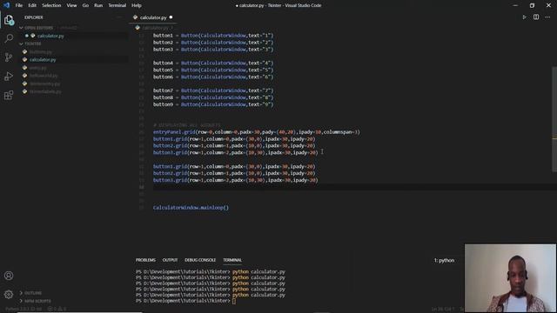Viewport: 557px width, 313px height.
Task: Open calculator.py under Open Editors
Action: (50, 36)
